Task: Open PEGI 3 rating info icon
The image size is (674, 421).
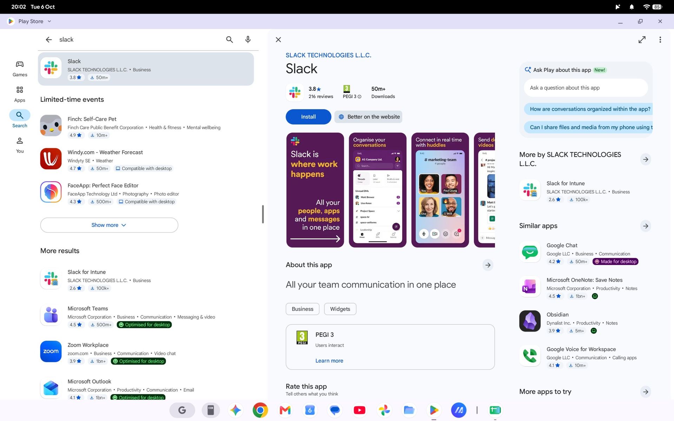Action: (359, 97)
